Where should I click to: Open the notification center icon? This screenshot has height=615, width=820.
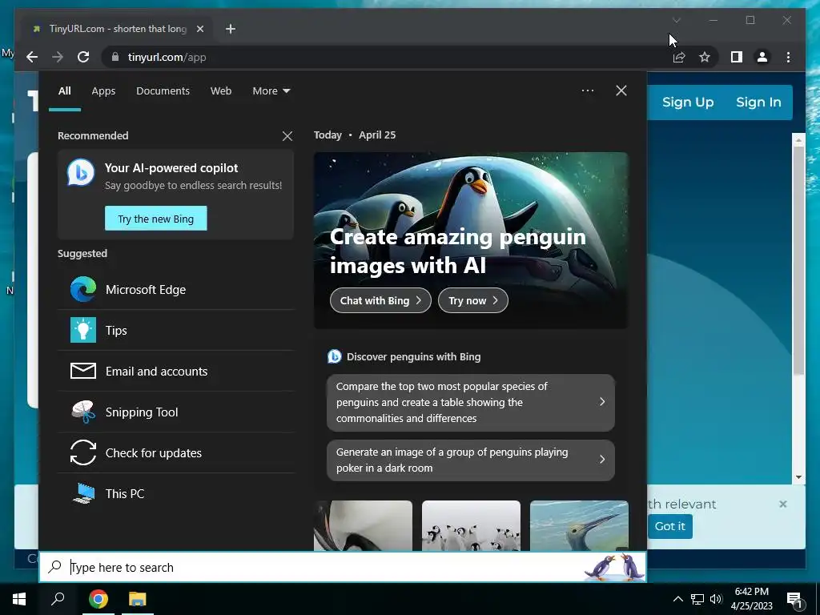pyautogui.click(x=795, y=600)
